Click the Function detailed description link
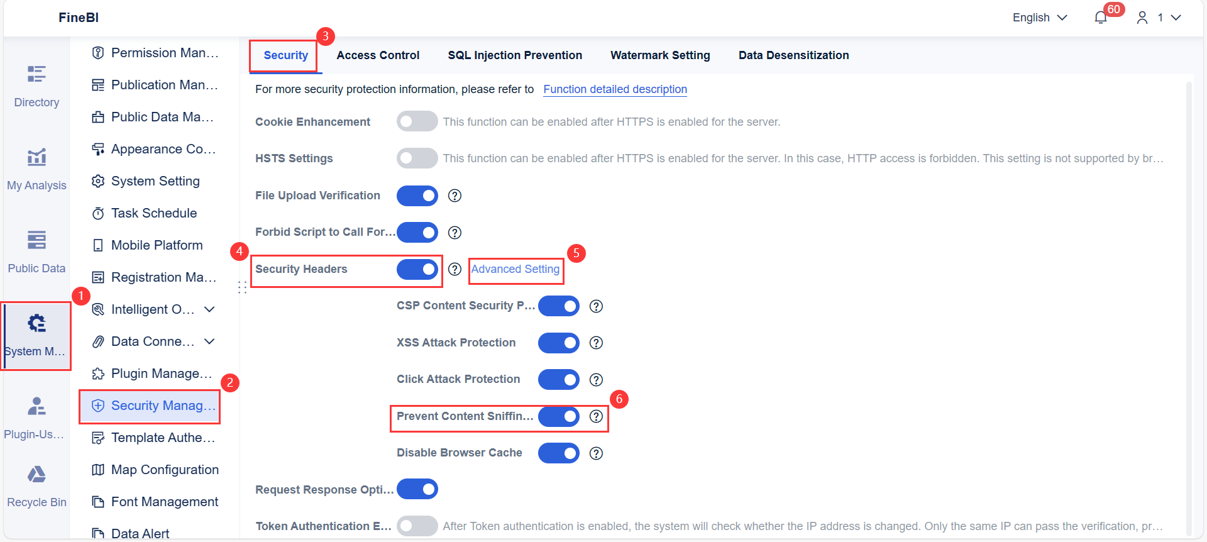 pyautogui.click(x=615, y=89)
